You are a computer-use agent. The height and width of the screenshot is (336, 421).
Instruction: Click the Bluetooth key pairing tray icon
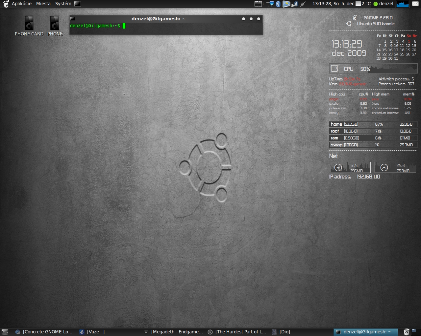click(294, 4)
